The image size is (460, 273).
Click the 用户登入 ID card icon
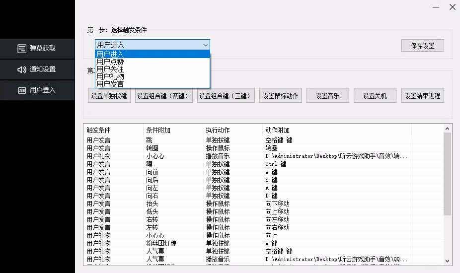point(22,90)
